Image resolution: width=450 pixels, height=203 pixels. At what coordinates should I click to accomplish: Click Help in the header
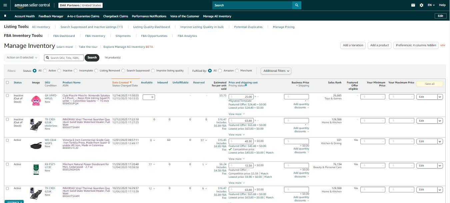[x=442, y=5]
